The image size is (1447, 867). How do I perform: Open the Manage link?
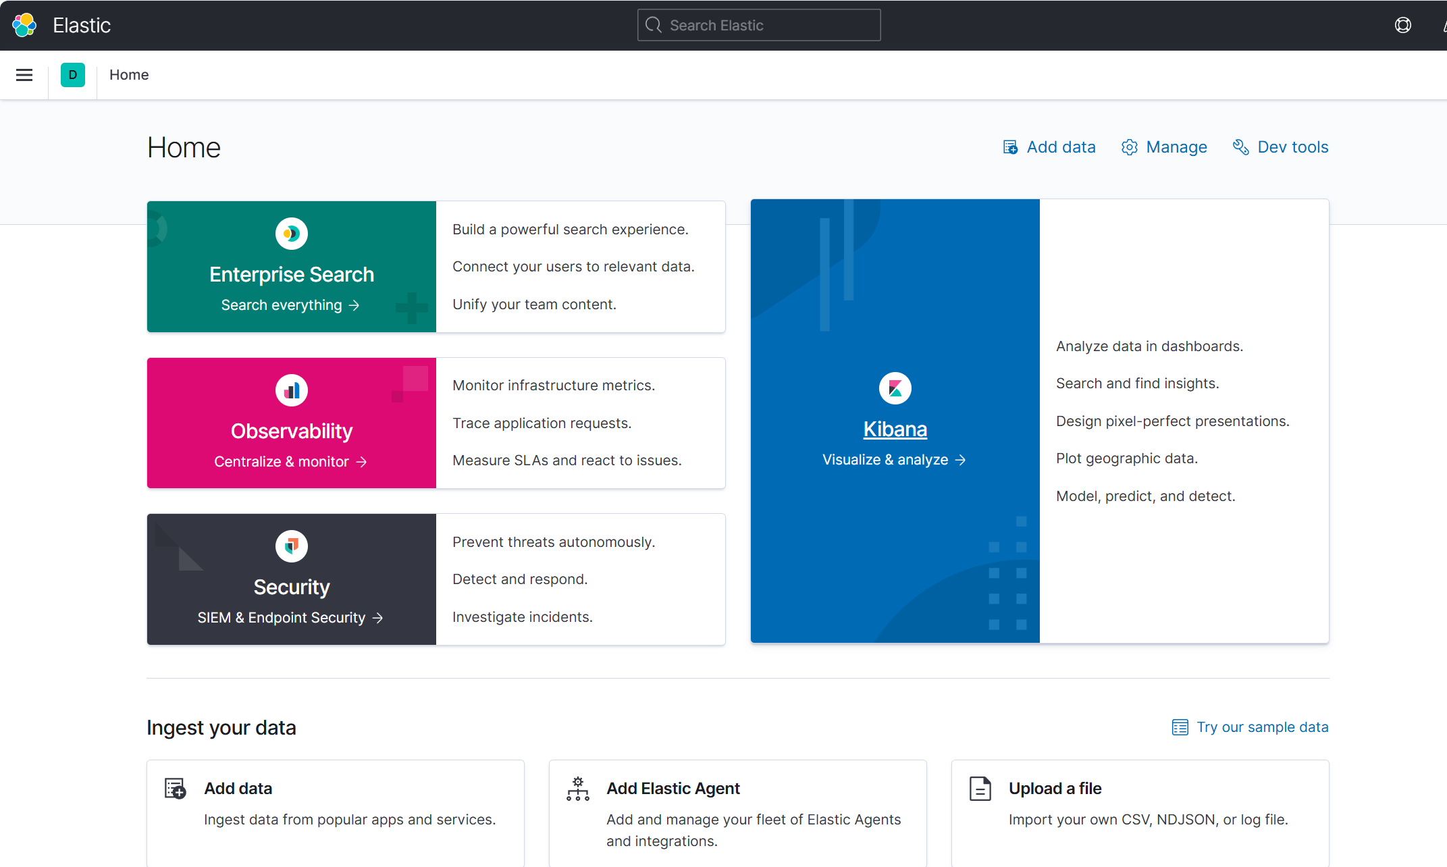(1176, 147)
